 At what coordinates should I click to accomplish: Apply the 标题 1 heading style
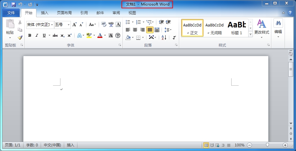click(237, 28)
